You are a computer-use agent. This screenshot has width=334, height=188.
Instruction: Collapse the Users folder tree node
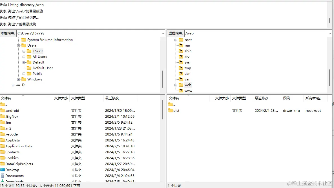tap(19, 45)
